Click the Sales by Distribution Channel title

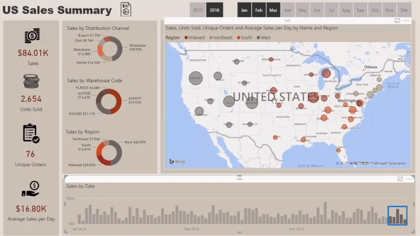98,28
